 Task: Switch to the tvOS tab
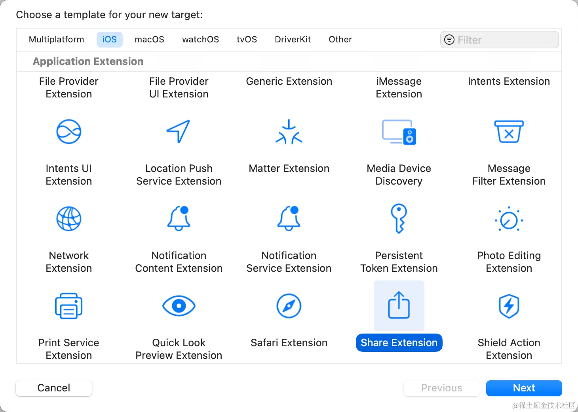point(247,40)
